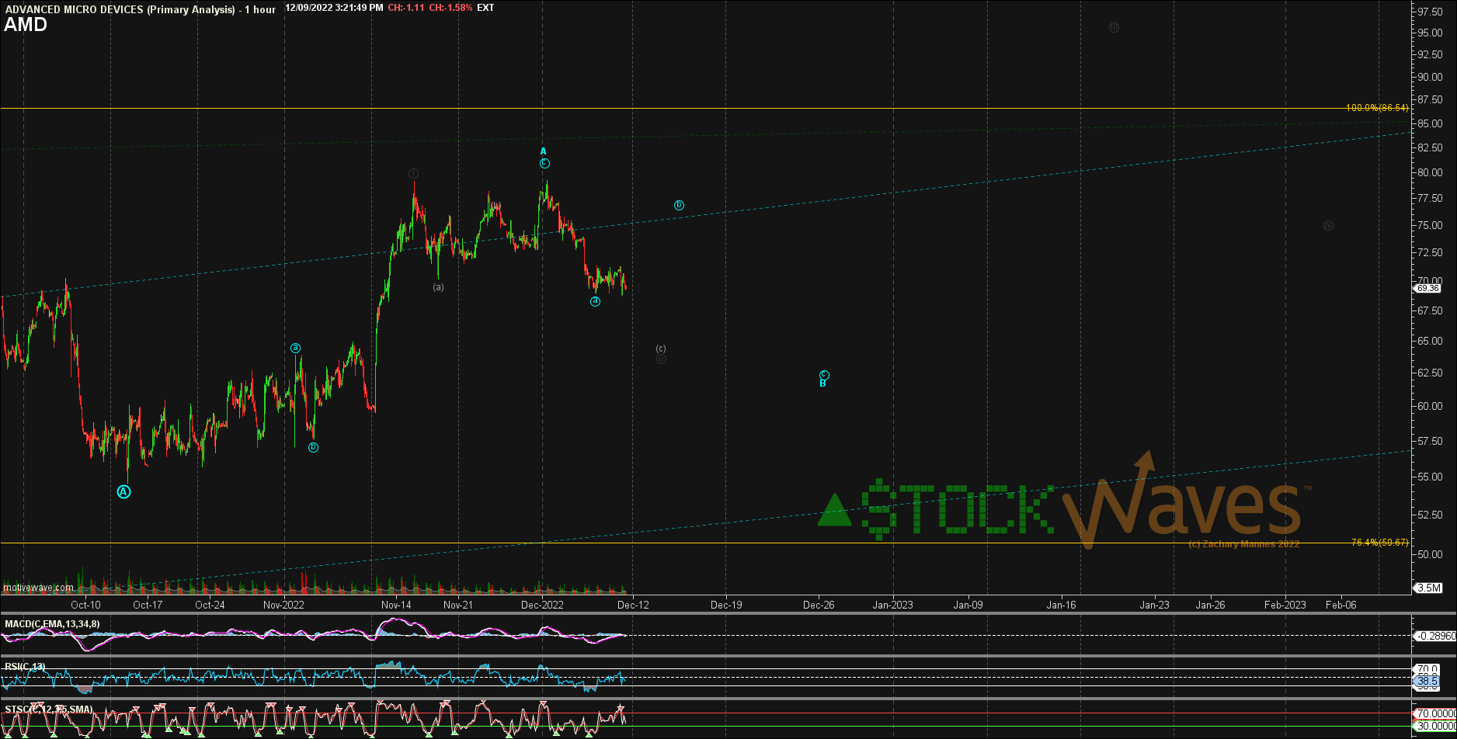Click the 65.00 price axis label

pos(1431,341)
